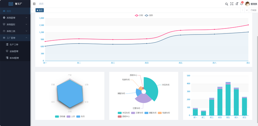This screenshot has width=258, height=126.
Task: Open BOM管理 menu item
Action: click(15, 58)
